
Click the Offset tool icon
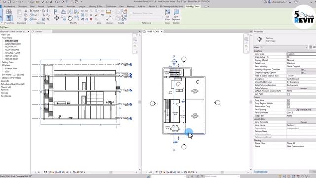click(63, 12)
